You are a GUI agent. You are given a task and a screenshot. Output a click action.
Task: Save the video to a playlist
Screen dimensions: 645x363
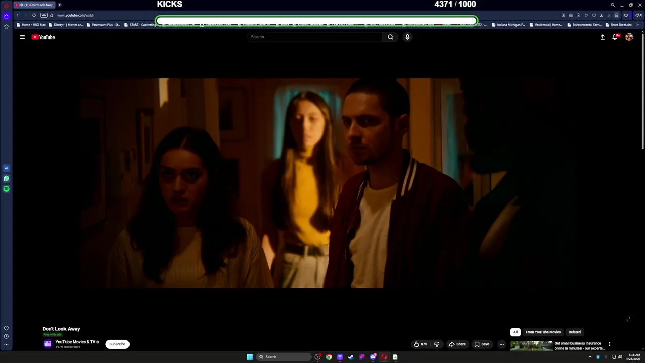482,344
